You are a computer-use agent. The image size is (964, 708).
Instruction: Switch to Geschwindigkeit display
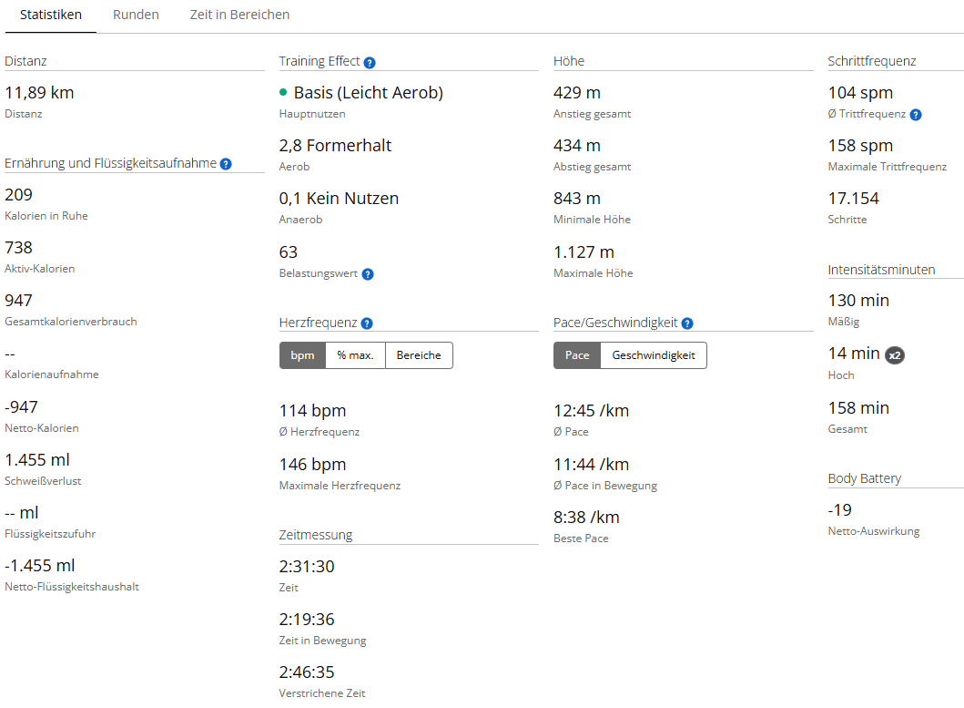654,355
